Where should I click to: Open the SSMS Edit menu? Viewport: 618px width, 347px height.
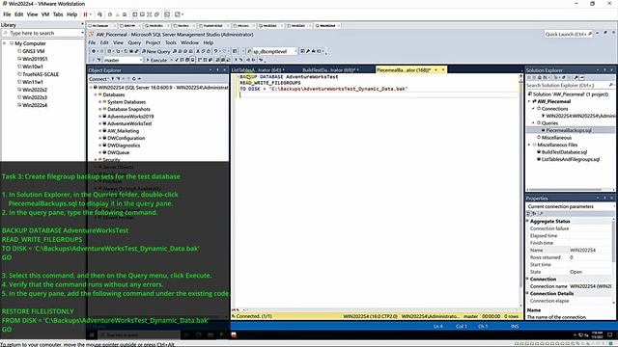click(104, 42)
